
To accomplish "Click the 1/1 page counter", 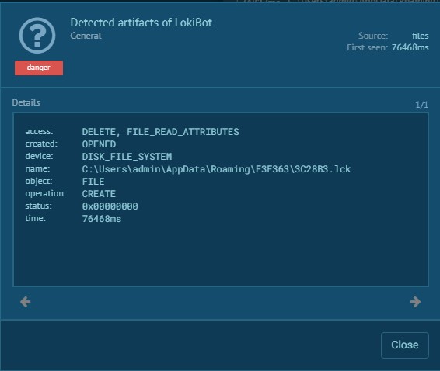I will (x=421, y=105).
